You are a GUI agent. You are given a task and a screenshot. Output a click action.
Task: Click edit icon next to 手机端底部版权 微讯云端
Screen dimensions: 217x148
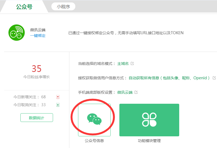(x=136, y=92)
